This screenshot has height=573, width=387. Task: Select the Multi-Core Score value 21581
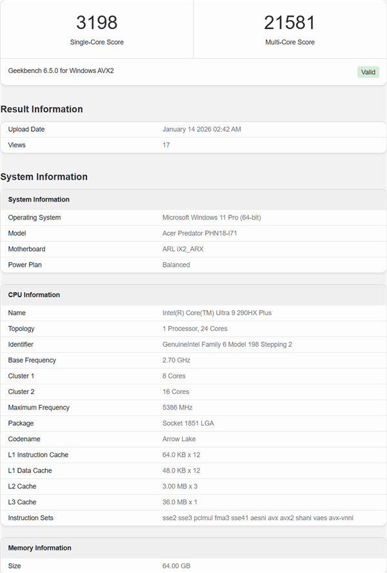coord(290,22)
